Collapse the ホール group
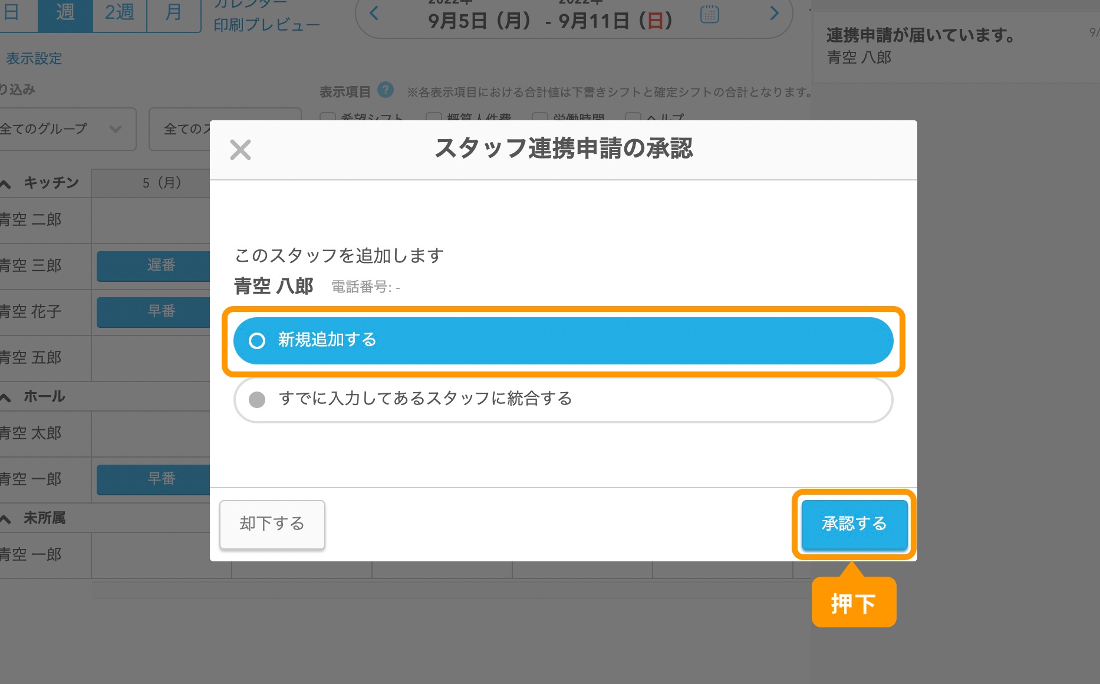1100x684 pixels. [6, 398]
